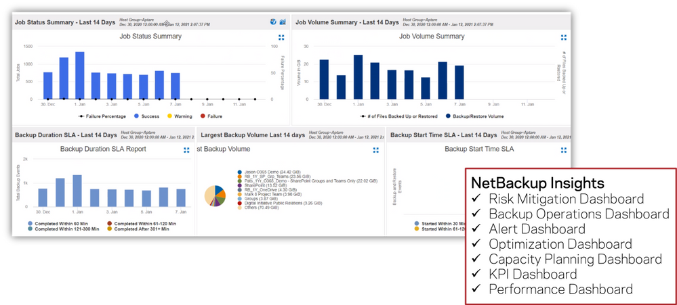
Task: Click the 30. Dec bar in Job Volume Summary
Action: pos(324,80)
